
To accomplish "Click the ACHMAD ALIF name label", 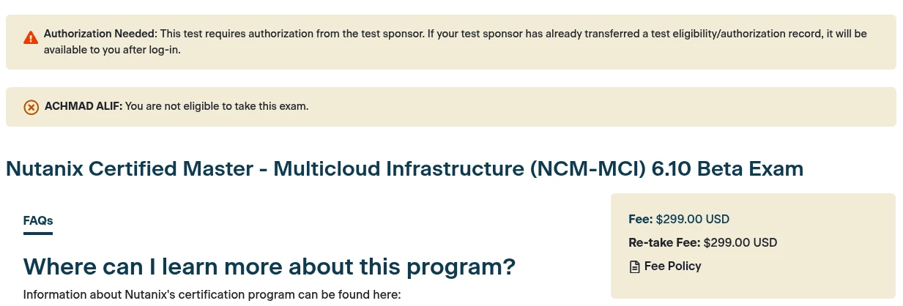I will point(83,106).
